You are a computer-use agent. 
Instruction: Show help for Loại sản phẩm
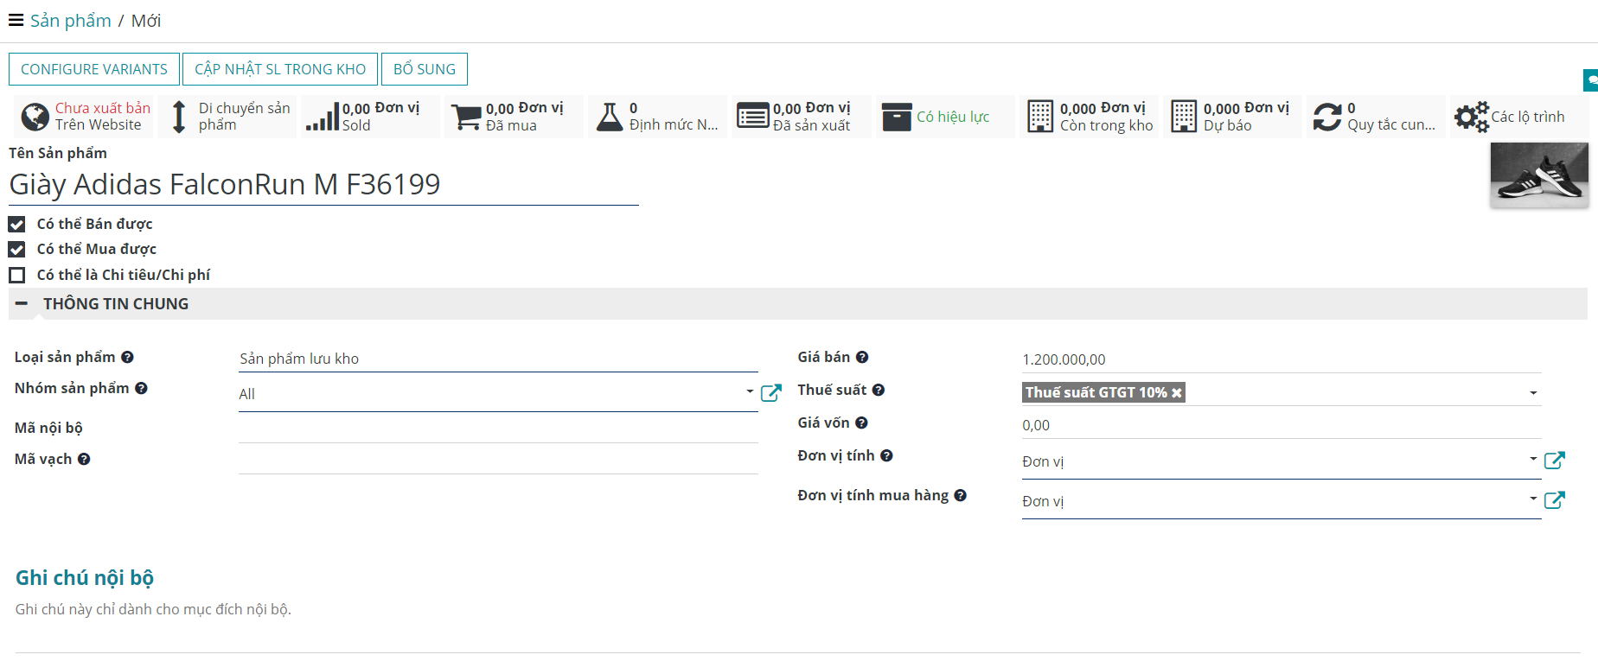(x=127, y=357)
